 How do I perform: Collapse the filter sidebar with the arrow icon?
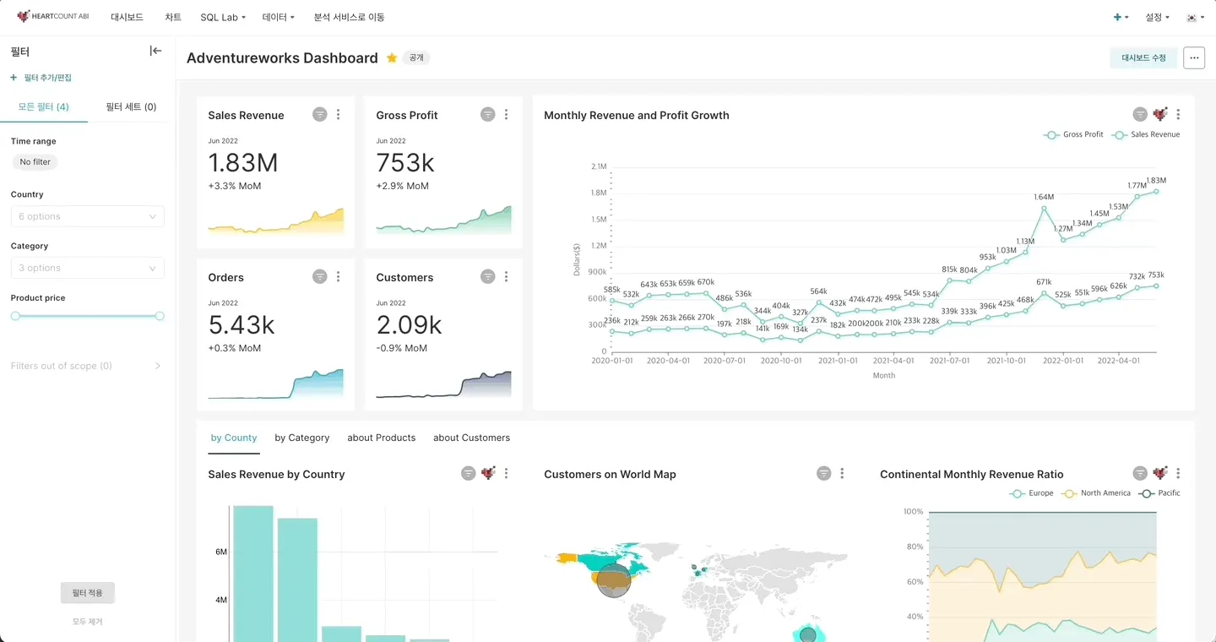[155, 51]
